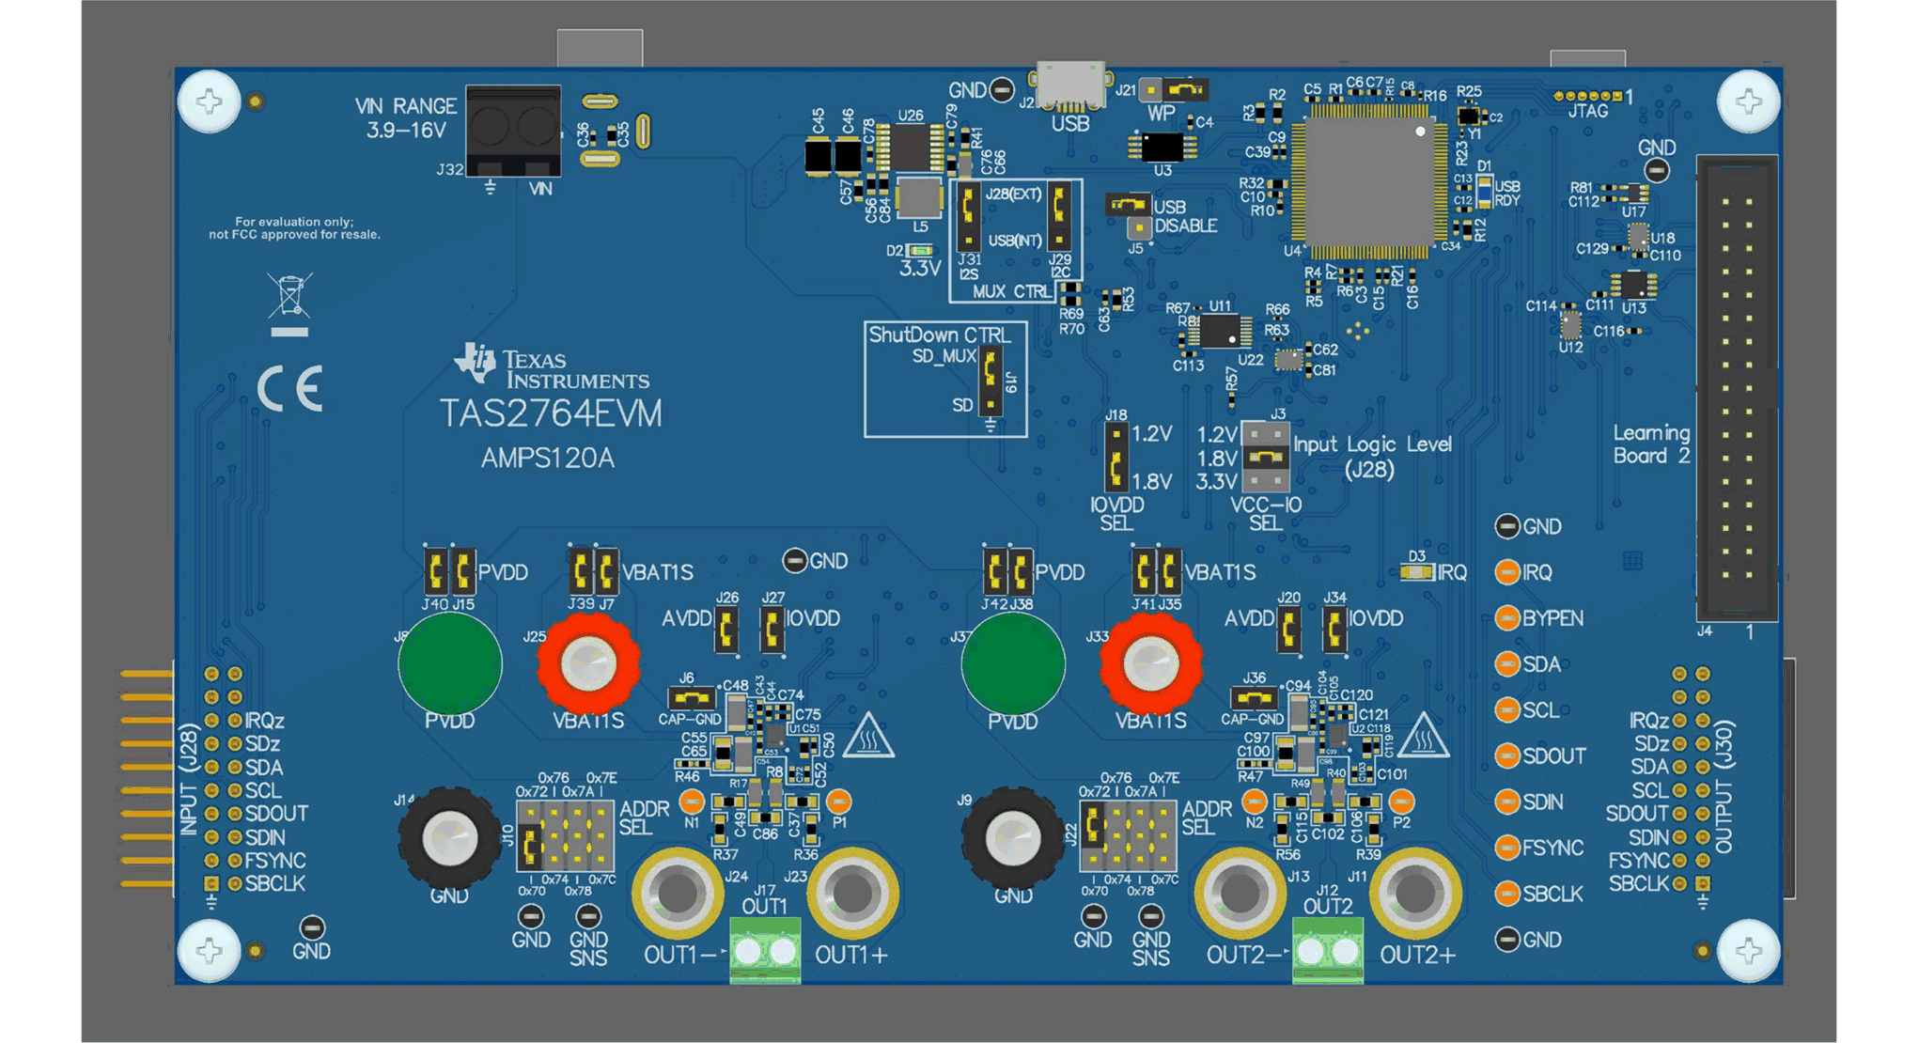Image resolution: width=1919 pixels, height=1043 pixels.
Task: Click the black GND banana jack J14
Action: tap(450, 839)
